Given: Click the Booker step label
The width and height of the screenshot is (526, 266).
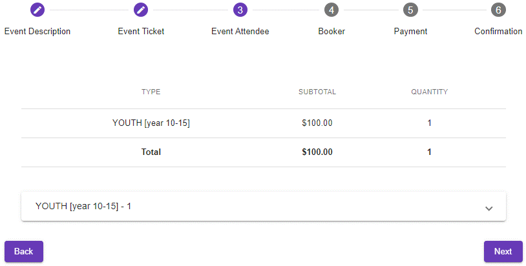Looking at the screenshot, I should pyautogui.click(x=331, y=32).
